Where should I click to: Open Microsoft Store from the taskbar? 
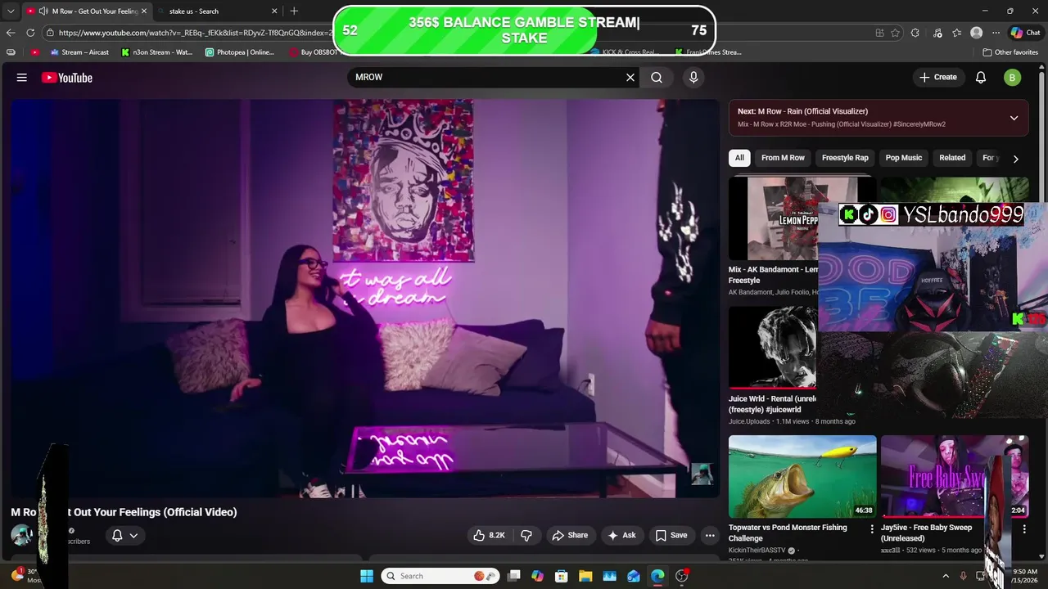[x=562, y=576]
